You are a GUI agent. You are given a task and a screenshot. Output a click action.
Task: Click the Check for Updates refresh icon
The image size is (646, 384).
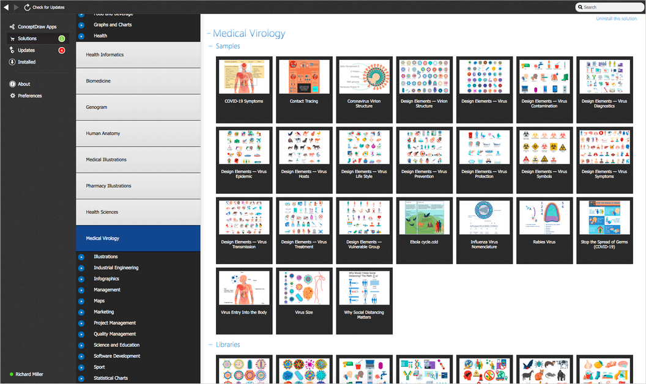coord(27,7)
